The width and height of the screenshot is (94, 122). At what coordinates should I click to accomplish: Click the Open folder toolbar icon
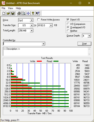8,13
